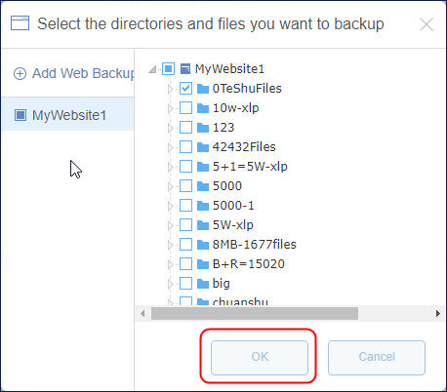Click the 8MB-1677files folder icon
Image resolution: width=447 pixels, height=392 pixels.
click(x=203, y=245)
